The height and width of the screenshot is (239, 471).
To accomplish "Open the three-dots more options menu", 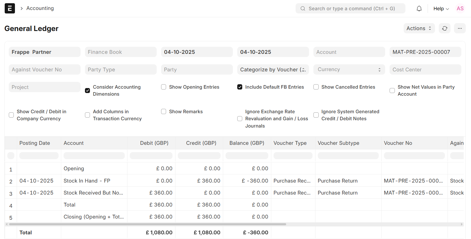I will click(460, 28).
